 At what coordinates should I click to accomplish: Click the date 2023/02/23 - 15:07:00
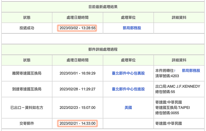[x=78, y=108]
